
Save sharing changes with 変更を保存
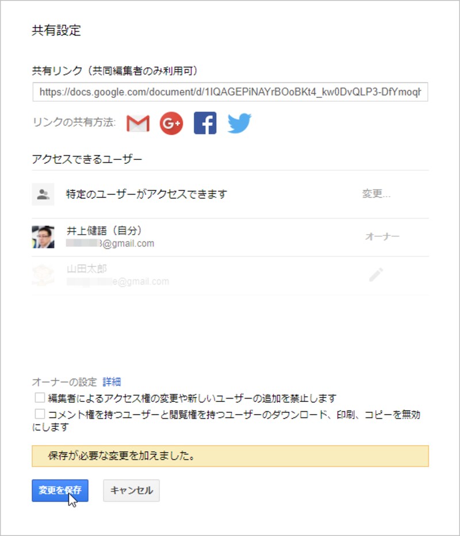coord(60,491)
